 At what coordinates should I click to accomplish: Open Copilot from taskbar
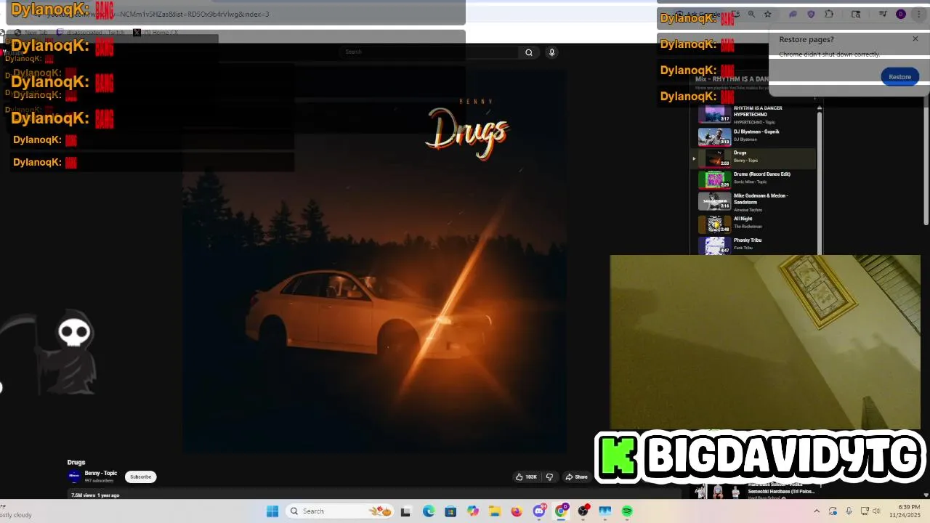pyautogui.click(x=473, y=511)
